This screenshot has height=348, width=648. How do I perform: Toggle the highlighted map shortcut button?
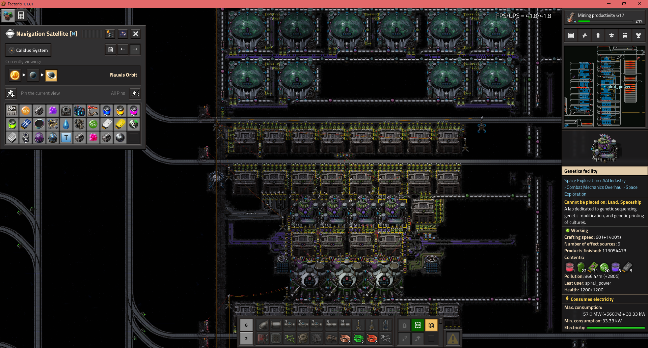click(431, 325)
